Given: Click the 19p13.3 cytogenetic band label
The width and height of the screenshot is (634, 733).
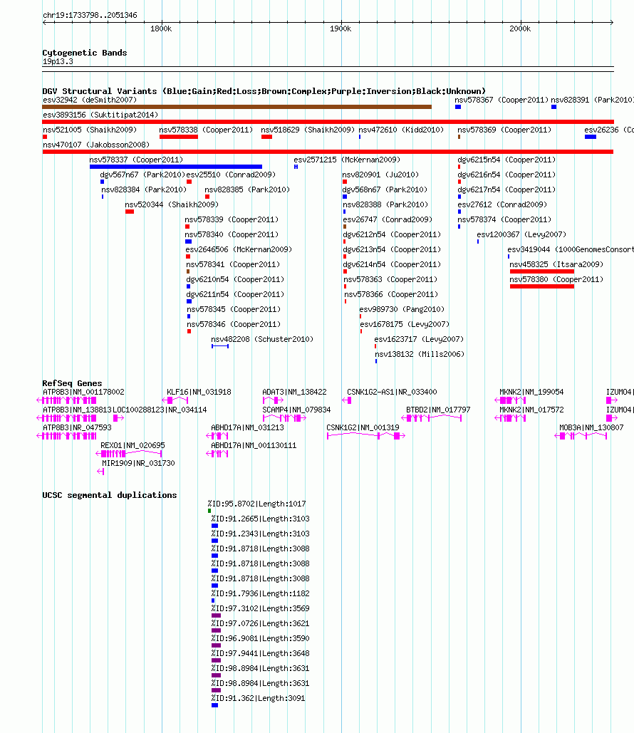Looking at the screenshot, I should 58,62.
